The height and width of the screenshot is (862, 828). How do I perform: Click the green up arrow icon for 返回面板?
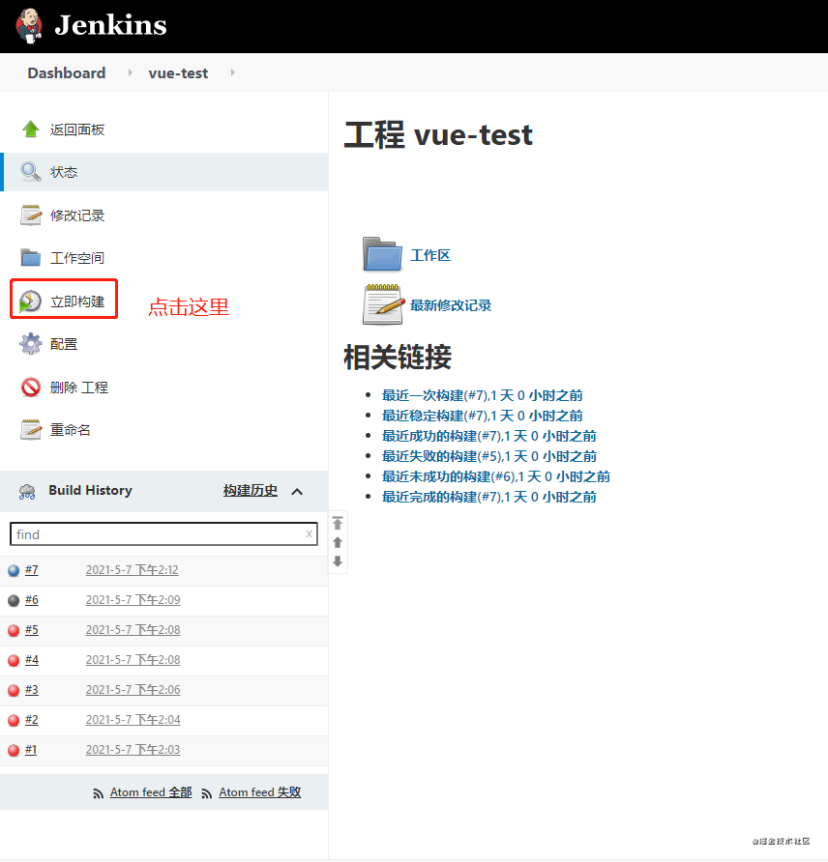[x=30, y=129]
